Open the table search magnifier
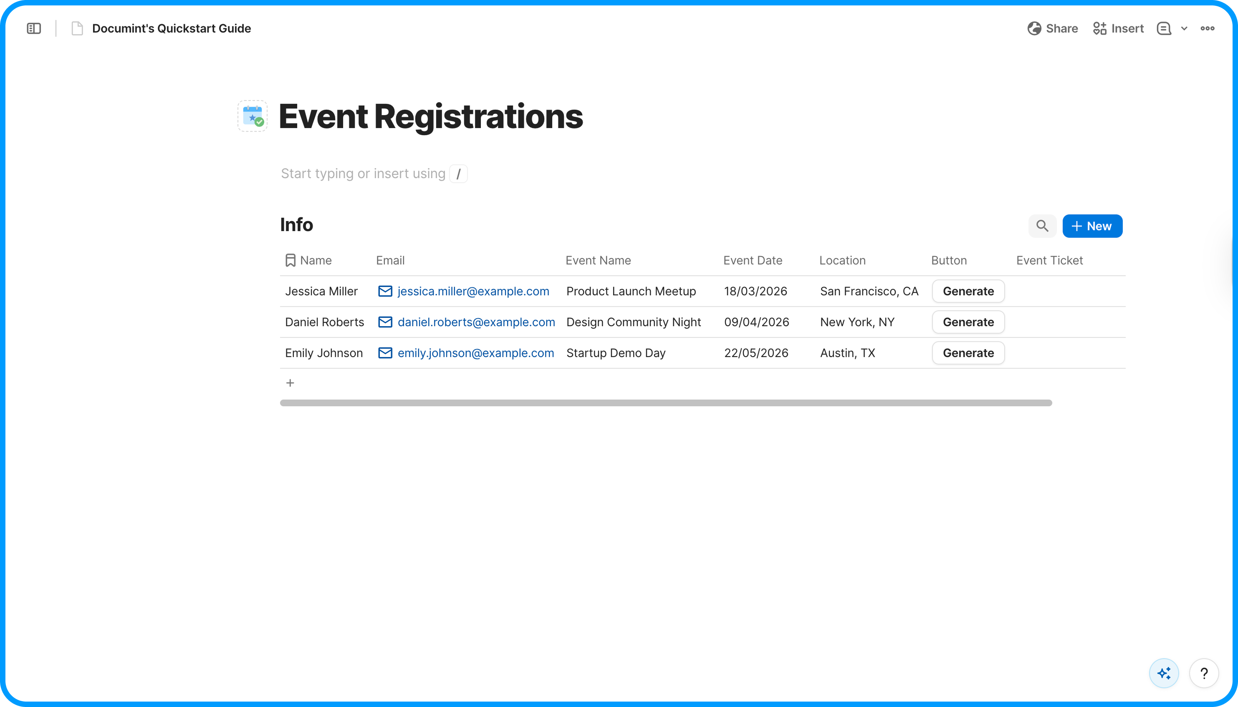1238x707 pixels. pos(1042,226)
